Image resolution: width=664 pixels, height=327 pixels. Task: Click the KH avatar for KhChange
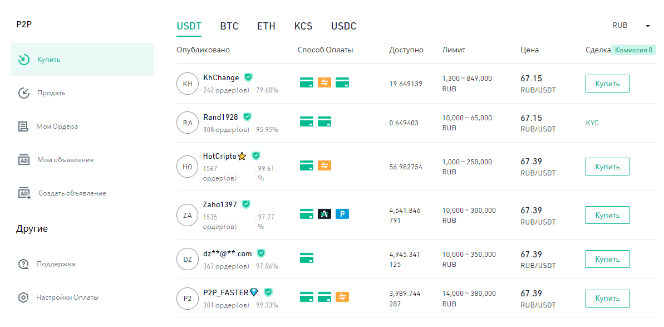click(x=188, y=84)
